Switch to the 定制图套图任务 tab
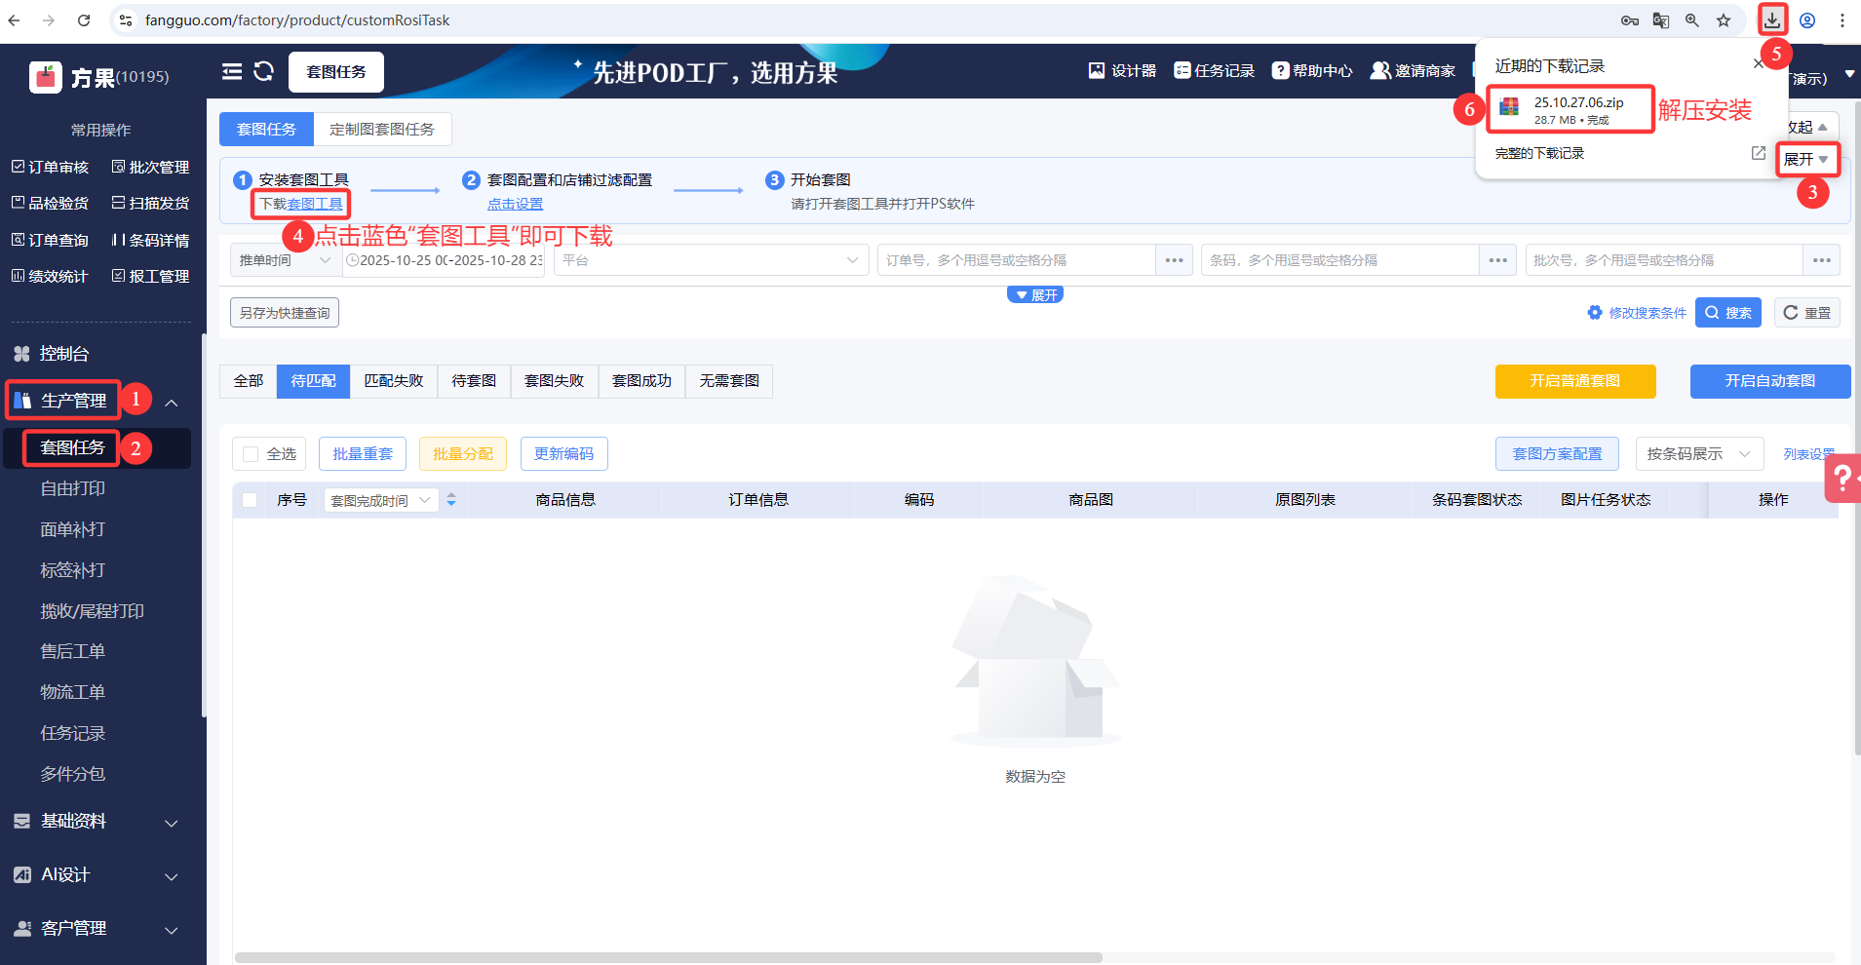This screenshot has height=965, width=1861. coord(381,129)
